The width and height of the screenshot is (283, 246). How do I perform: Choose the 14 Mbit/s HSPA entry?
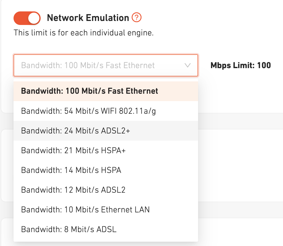(71, 170)
